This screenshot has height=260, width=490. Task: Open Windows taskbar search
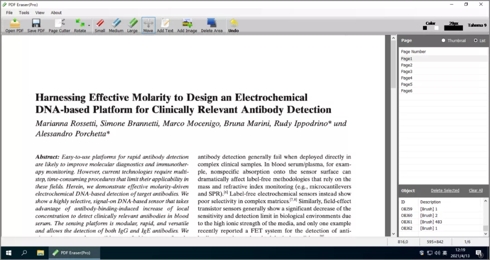tap(24, 253)
